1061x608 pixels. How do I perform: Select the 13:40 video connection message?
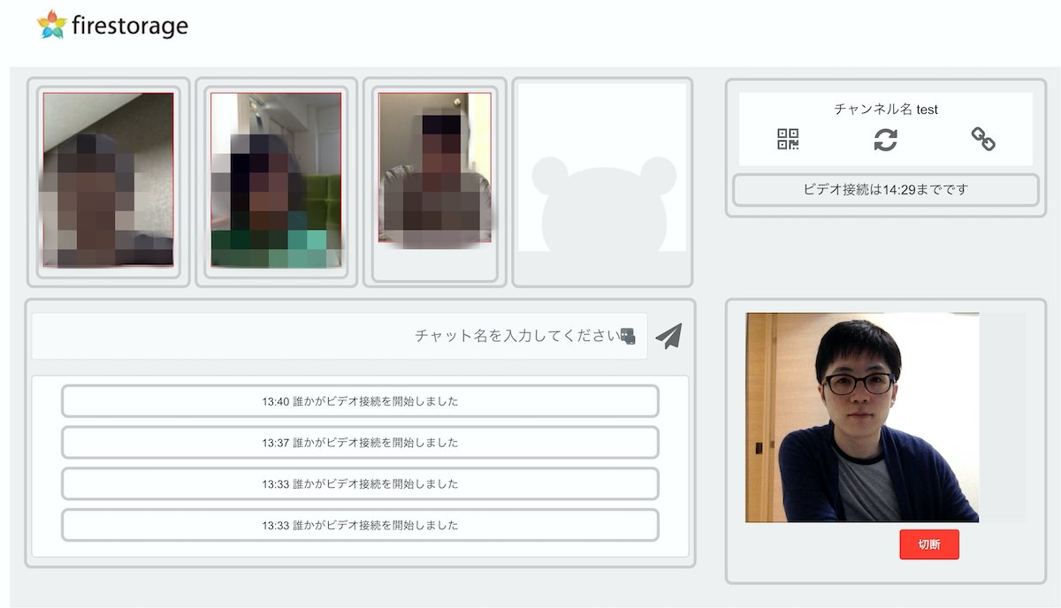click(360, 401)
